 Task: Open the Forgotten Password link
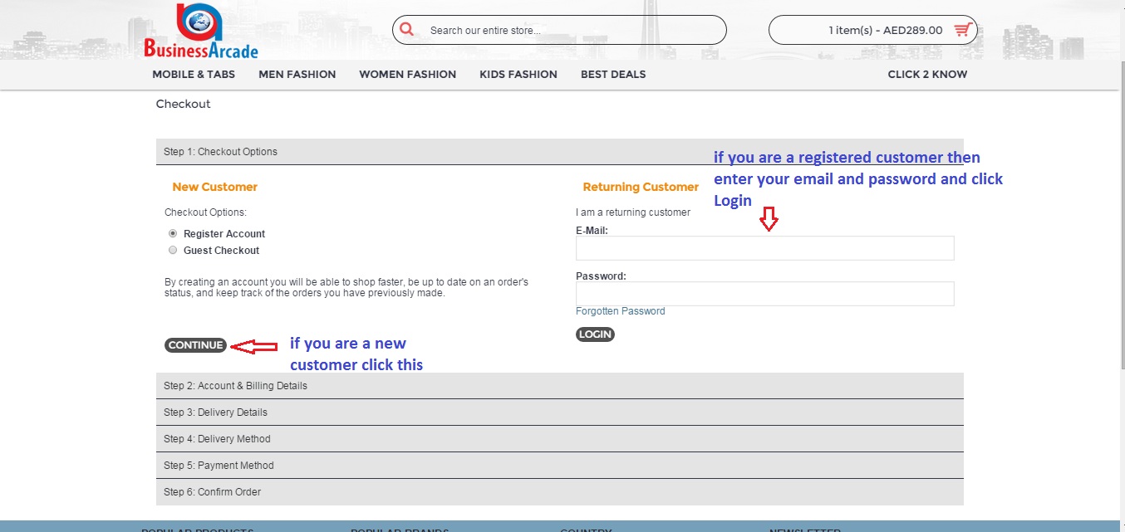point(621,311)
